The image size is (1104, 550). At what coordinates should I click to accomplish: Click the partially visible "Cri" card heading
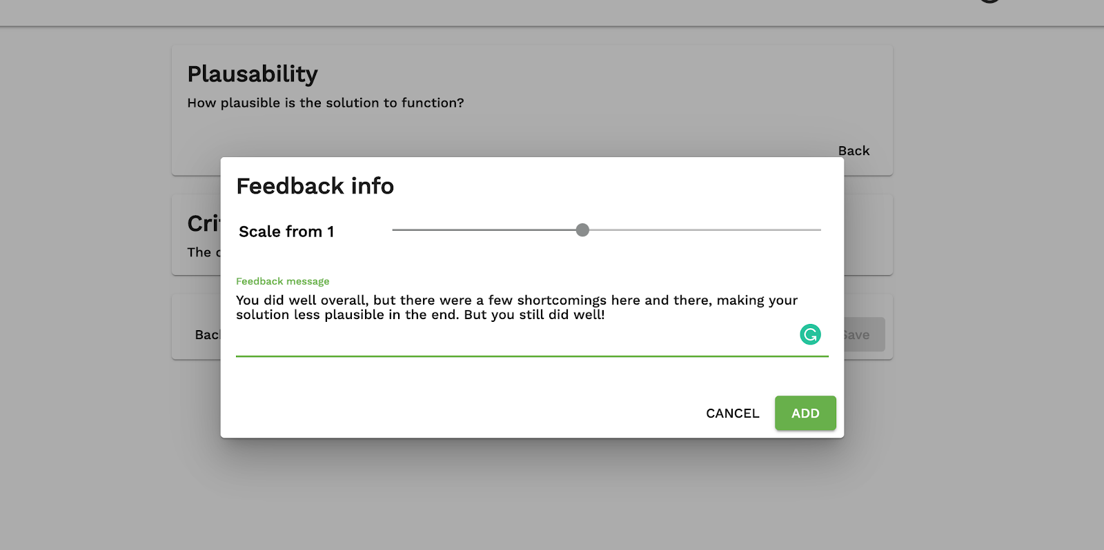coord(203,223)
